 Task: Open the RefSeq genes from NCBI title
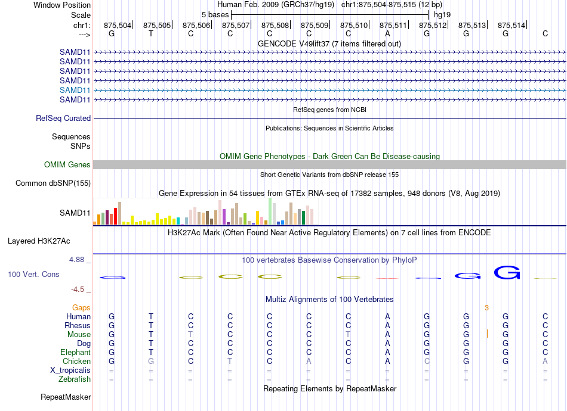tap(330, 110)
